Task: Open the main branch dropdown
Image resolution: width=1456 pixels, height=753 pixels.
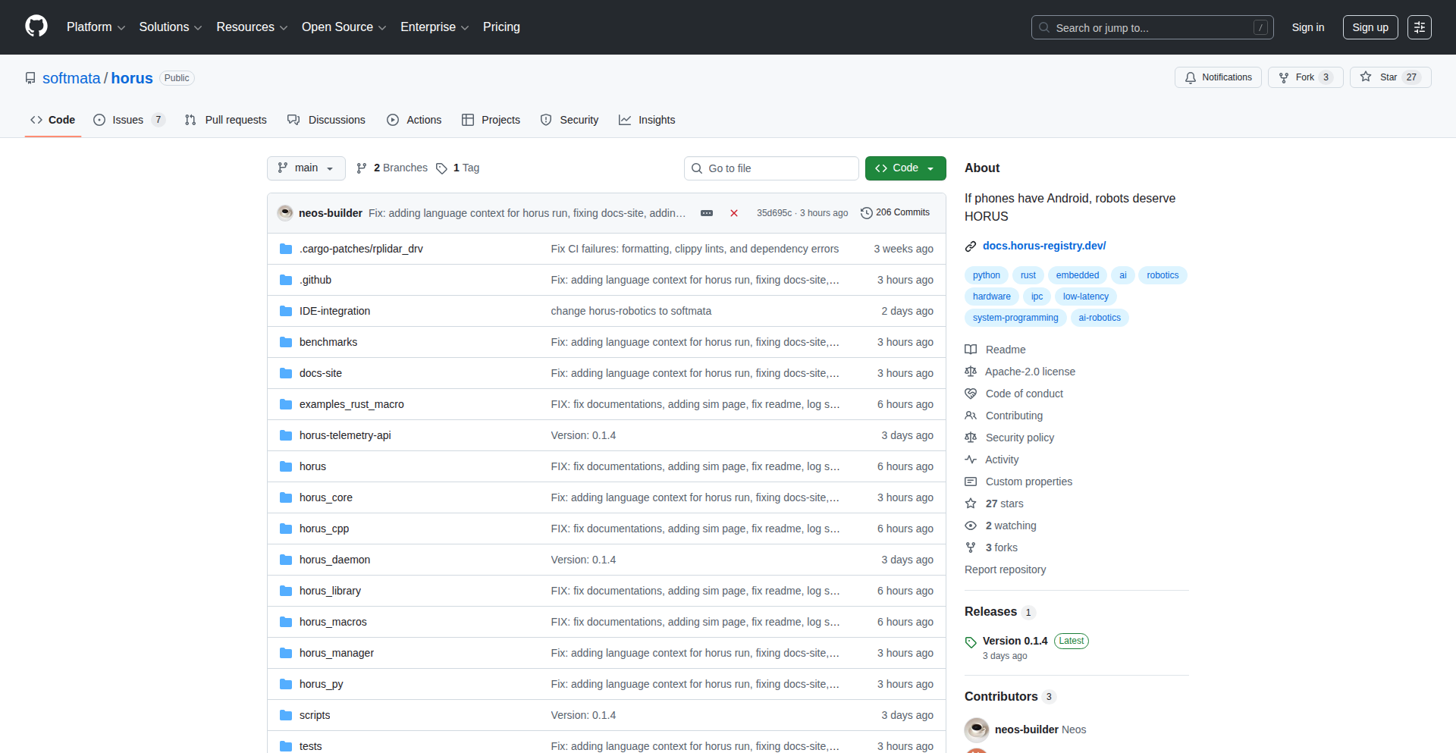Action: click(306, 168)
